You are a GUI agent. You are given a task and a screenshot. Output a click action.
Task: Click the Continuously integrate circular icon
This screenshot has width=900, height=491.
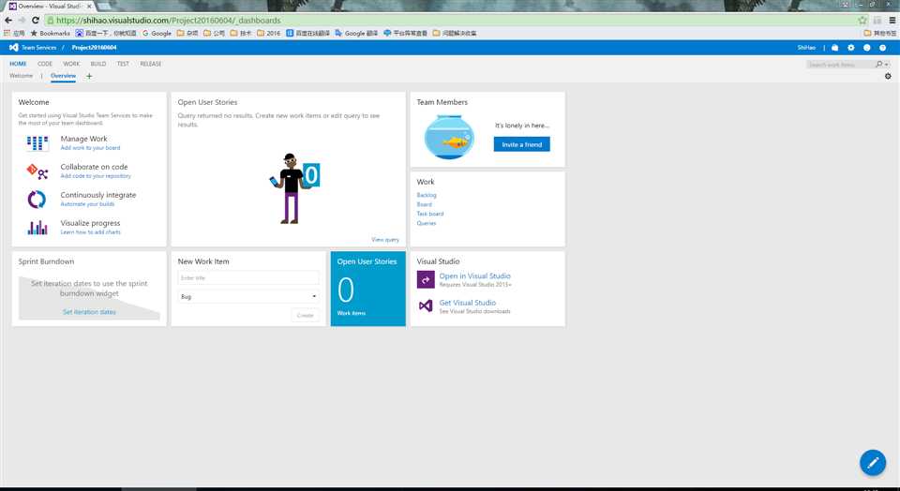[x=37, y=199]
